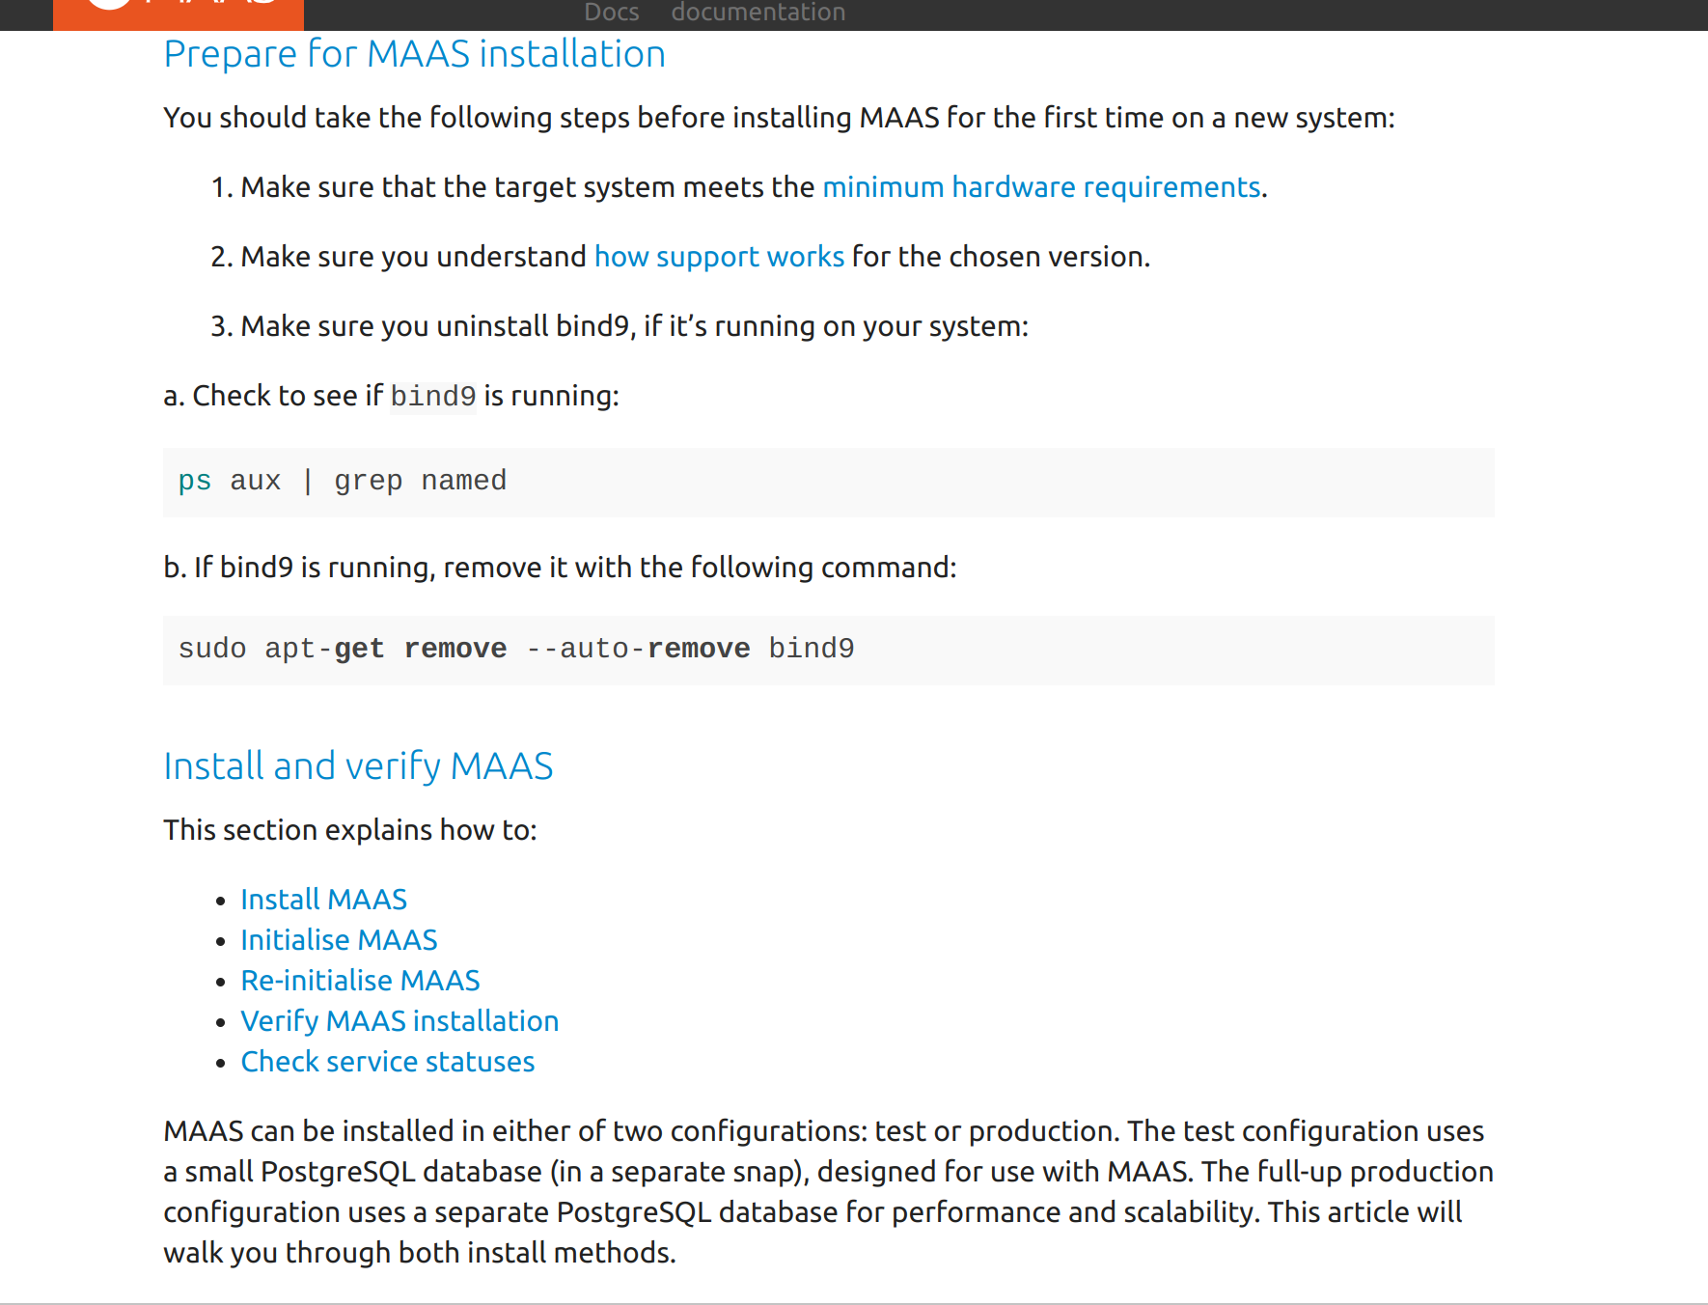Go to the Install MAAS link

pyautogui.click(x=323, y=900)
